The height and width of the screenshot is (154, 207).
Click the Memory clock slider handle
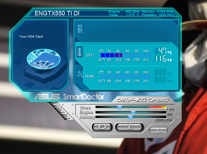(x=130, y=117)
